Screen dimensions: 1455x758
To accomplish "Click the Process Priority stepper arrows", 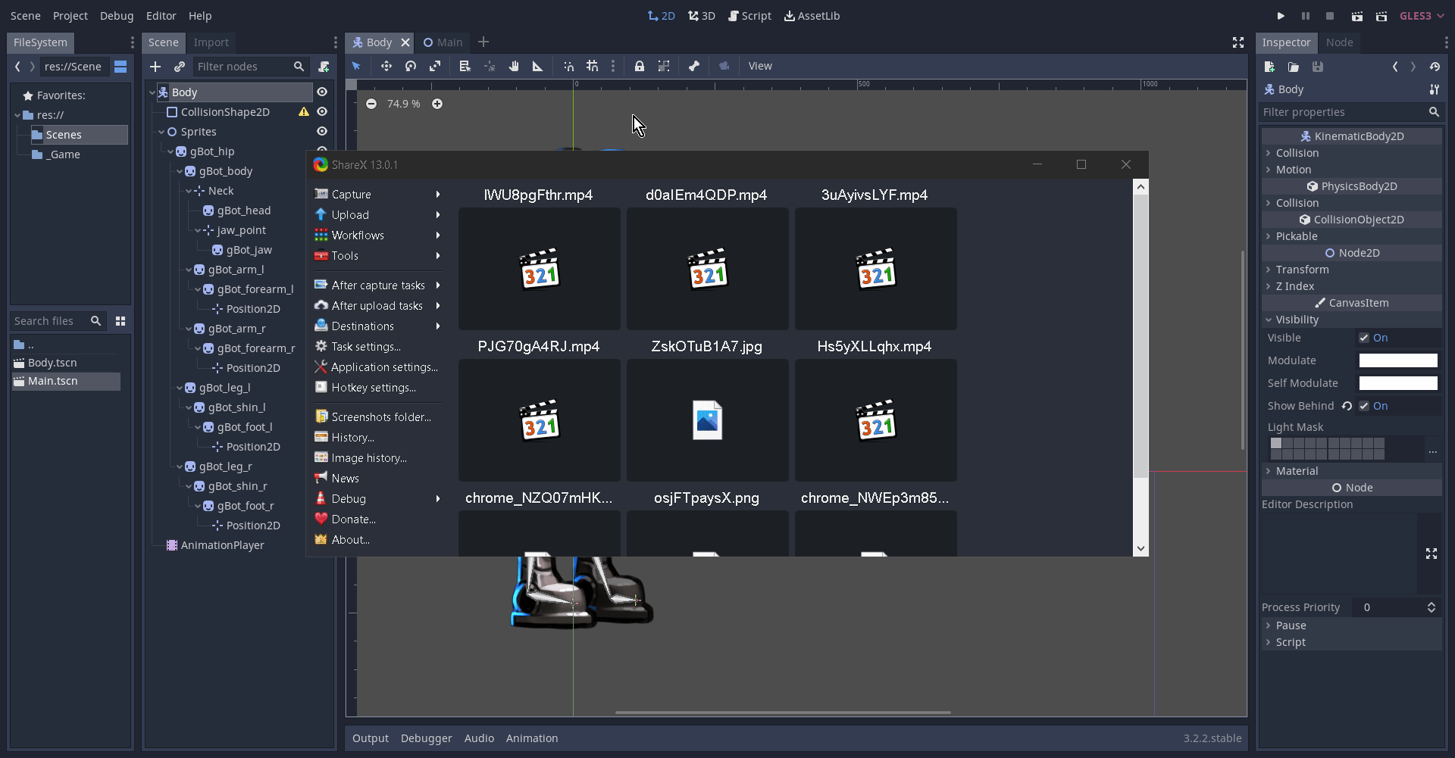I will pos(1432,607).
